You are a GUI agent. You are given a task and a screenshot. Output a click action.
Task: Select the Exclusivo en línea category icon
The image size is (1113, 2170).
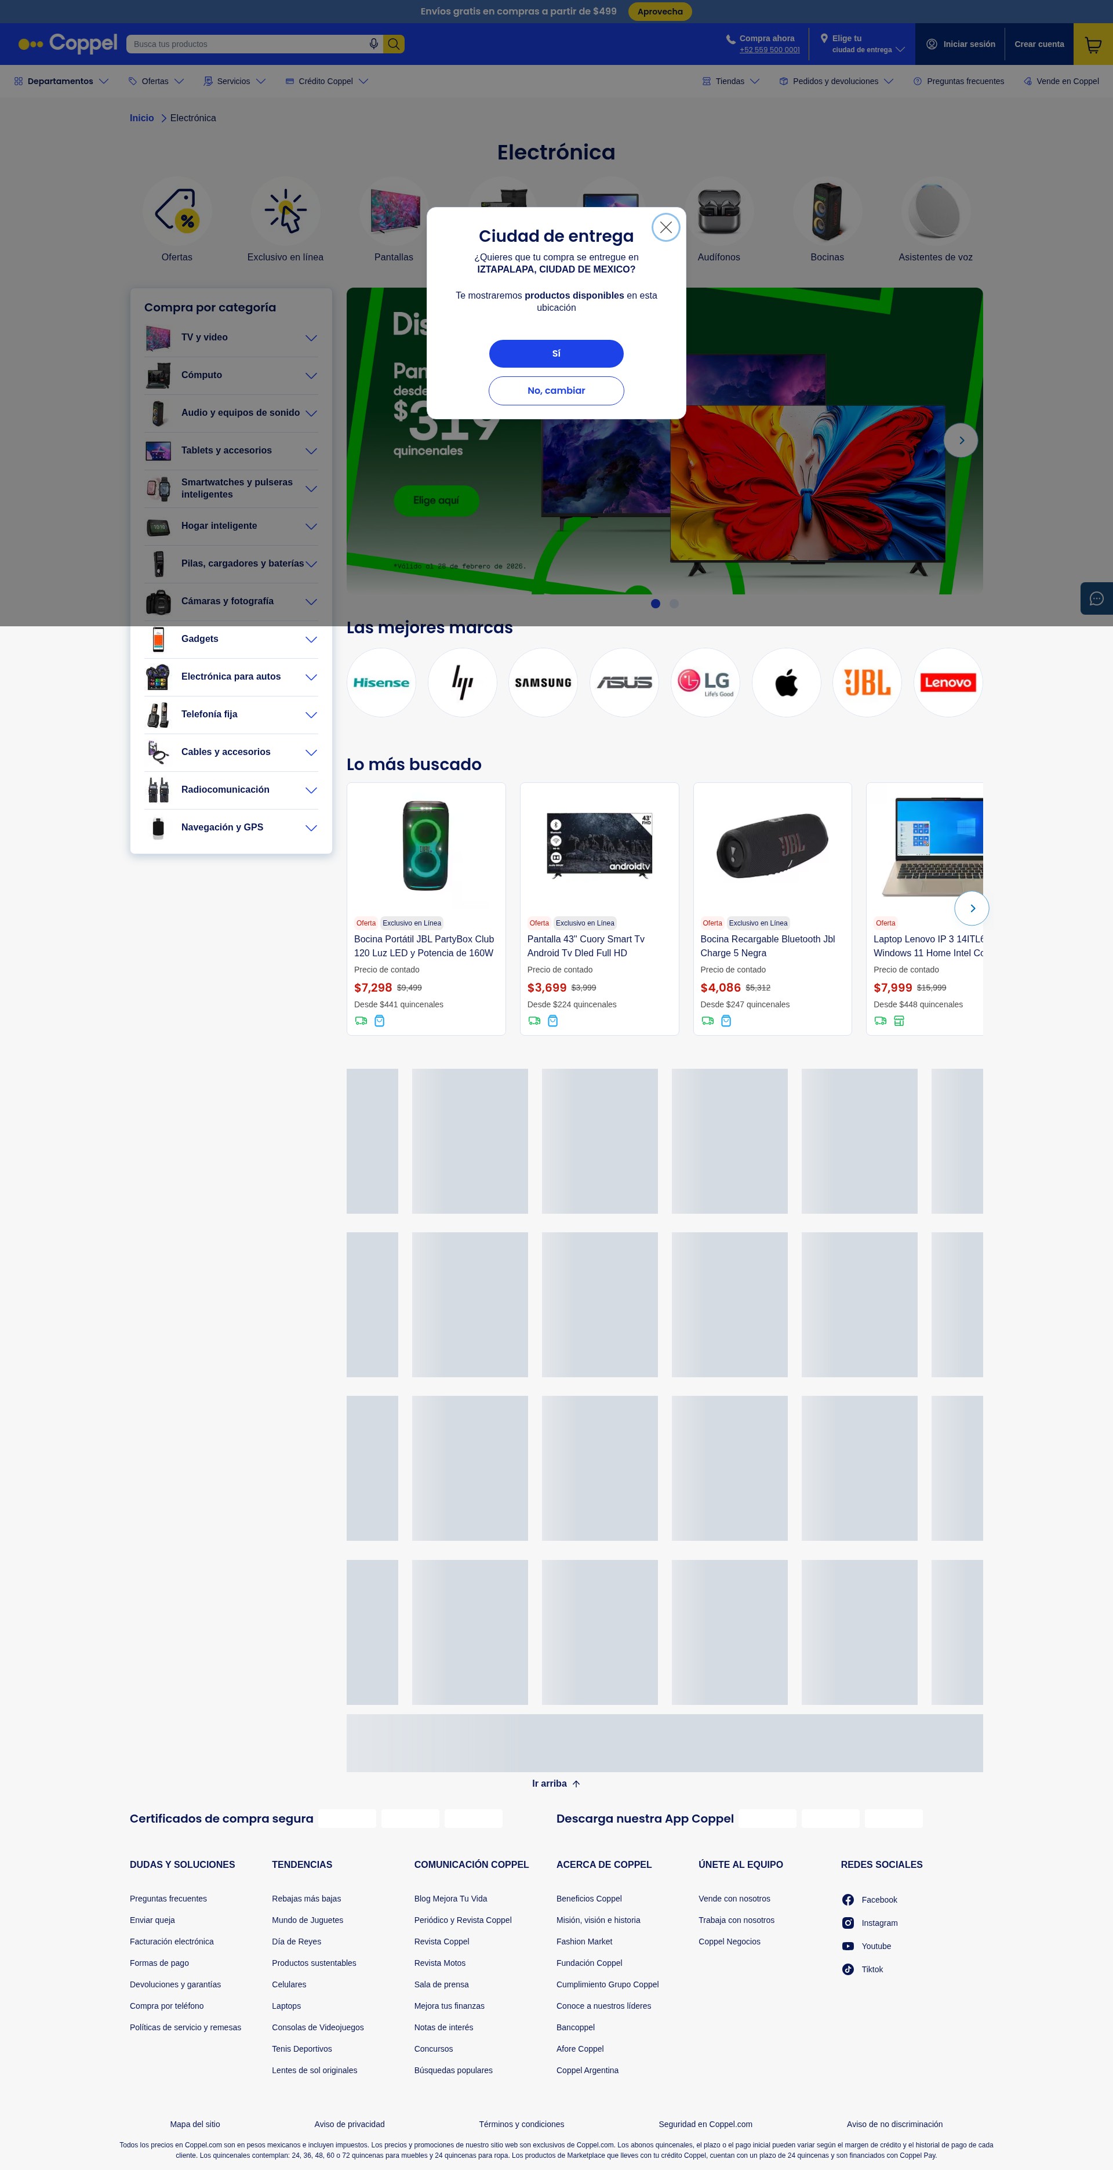coord(285,211)
